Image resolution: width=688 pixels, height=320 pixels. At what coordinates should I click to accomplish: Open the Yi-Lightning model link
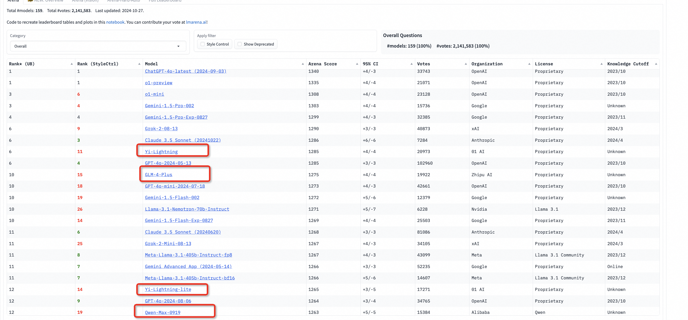[161, 152]
